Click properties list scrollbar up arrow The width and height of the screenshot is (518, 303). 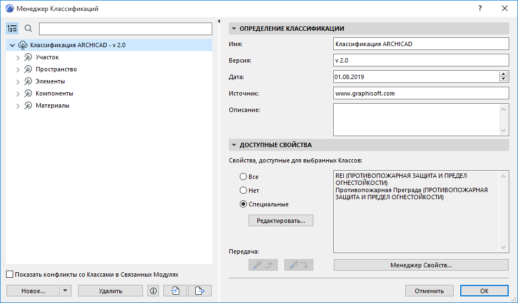coord(504,176)
